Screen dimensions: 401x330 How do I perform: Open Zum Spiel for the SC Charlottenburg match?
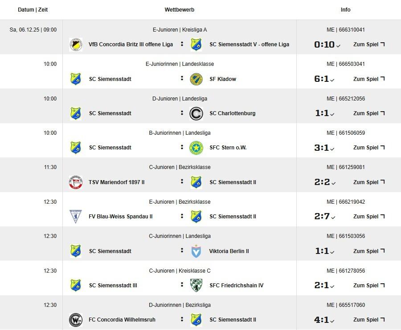point(369,113)
